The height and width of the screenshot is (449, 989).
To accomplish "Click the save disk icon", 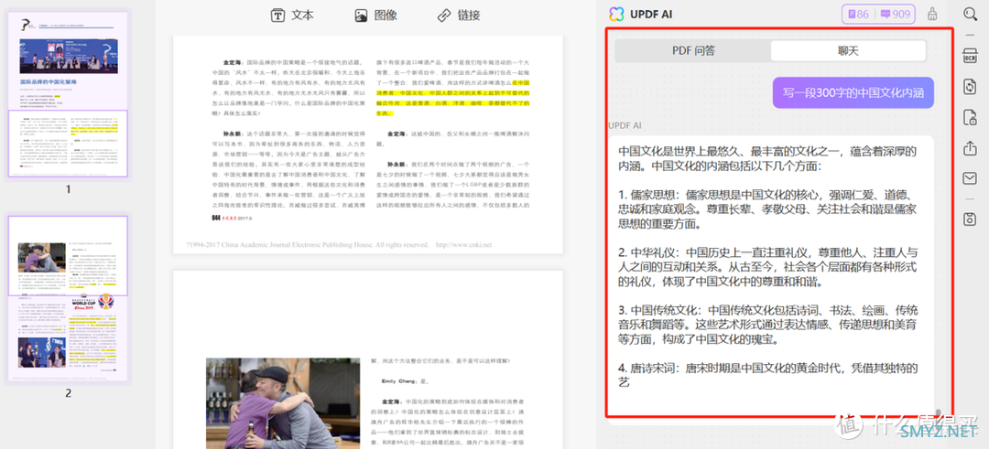I will coord(970,219).
